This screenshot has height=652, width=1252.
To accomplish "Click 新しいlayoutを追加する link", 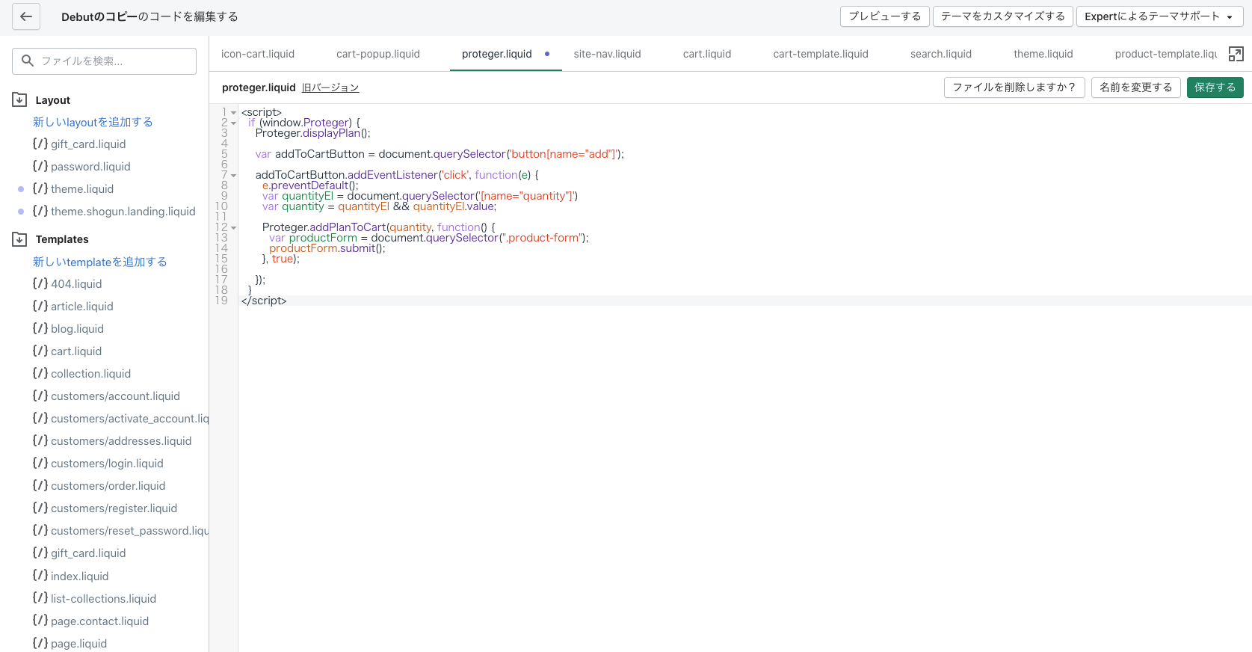I will tap(93, 122).
